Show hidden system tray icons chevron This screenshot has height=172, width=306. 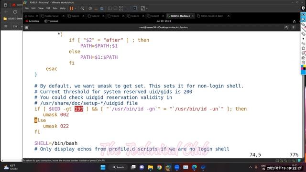pyautogui.click(x=251, y=167)
